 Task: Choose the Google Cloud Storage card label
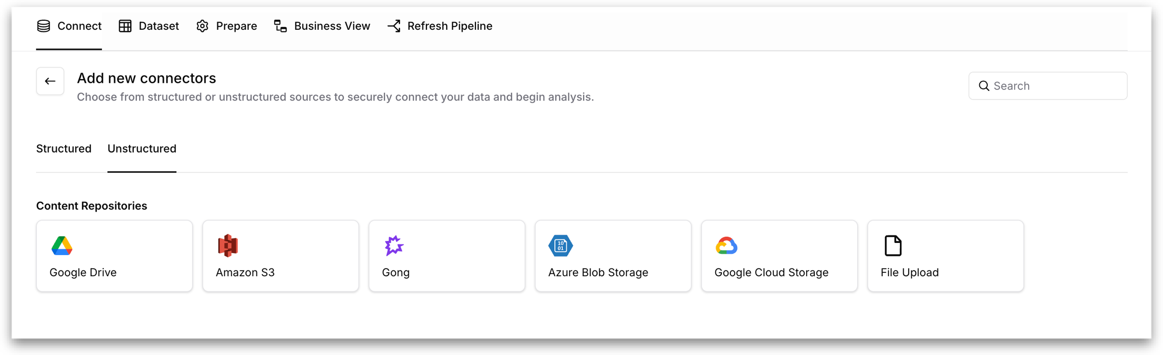tap(771, 273)
